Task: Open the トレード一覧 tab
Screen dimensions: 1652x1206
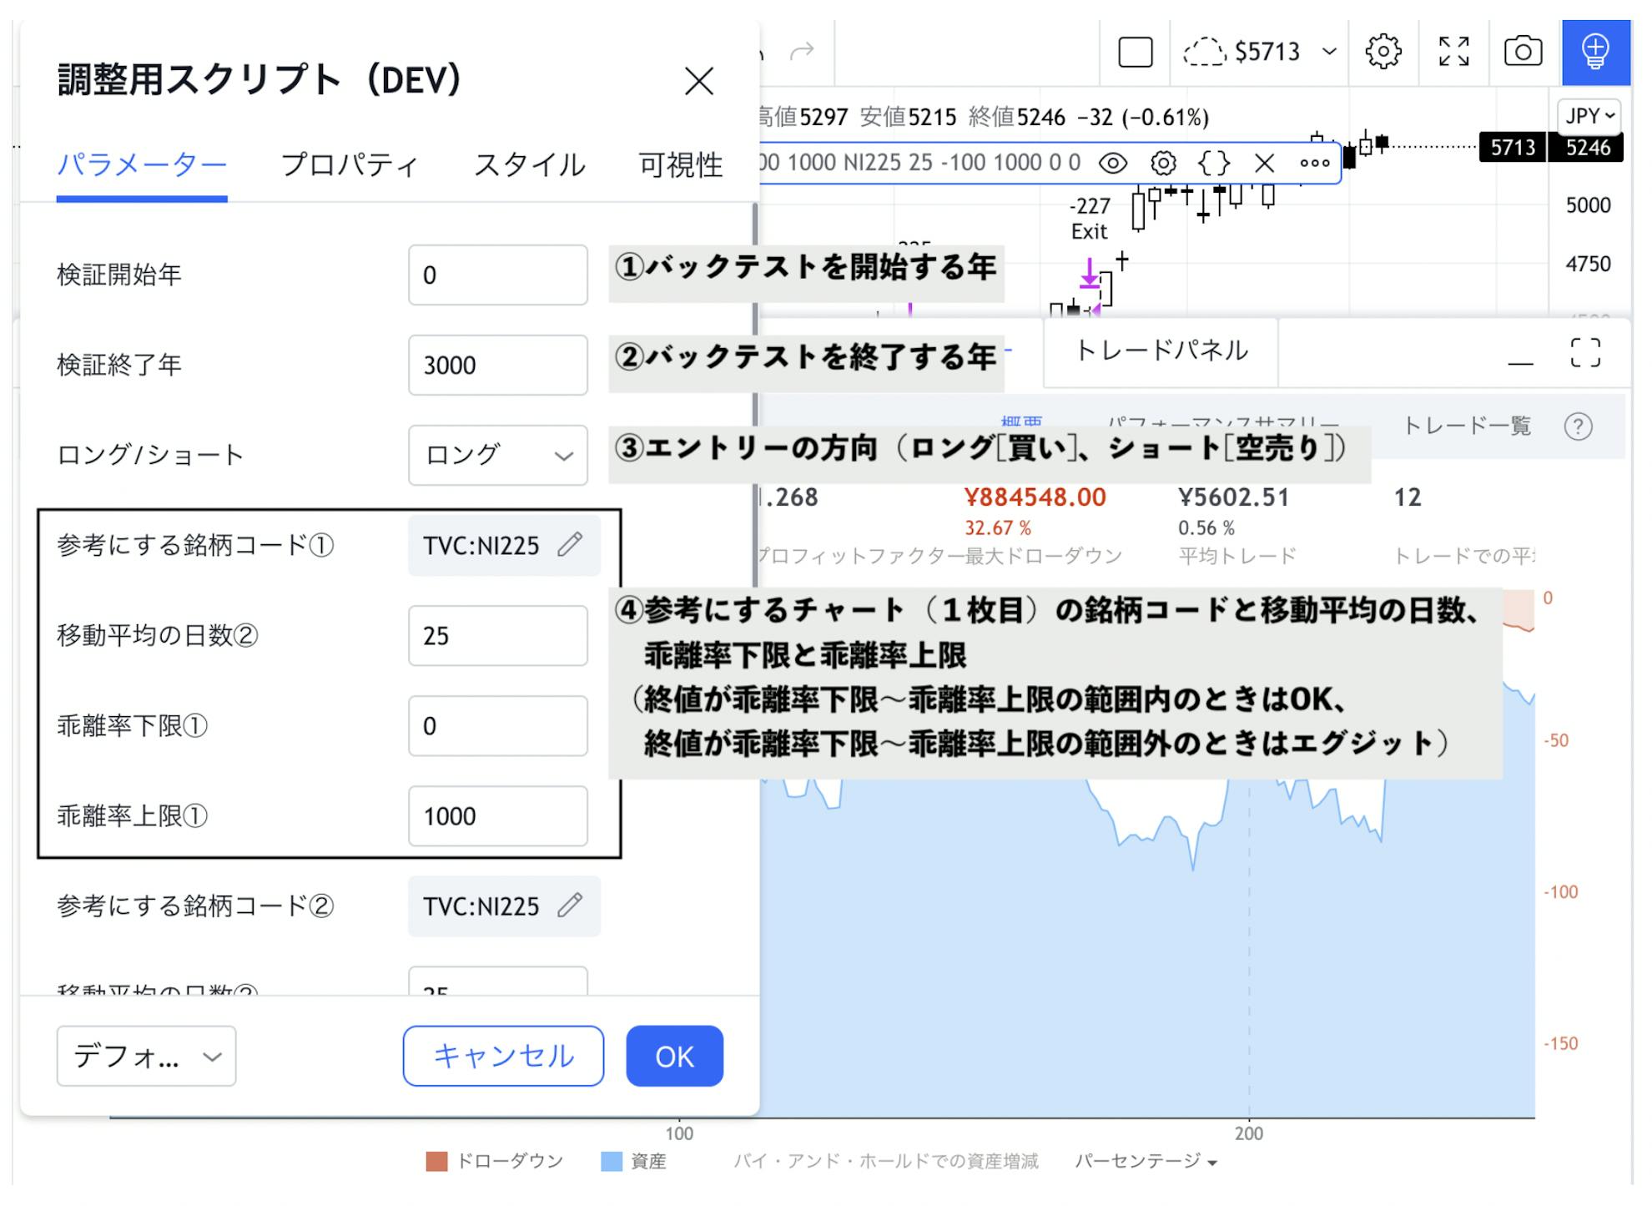Action: [x=1468, y=426]
